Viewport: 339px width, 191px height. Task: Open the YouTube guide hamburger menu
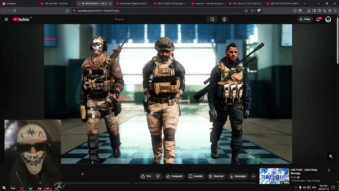coord(6,19)
